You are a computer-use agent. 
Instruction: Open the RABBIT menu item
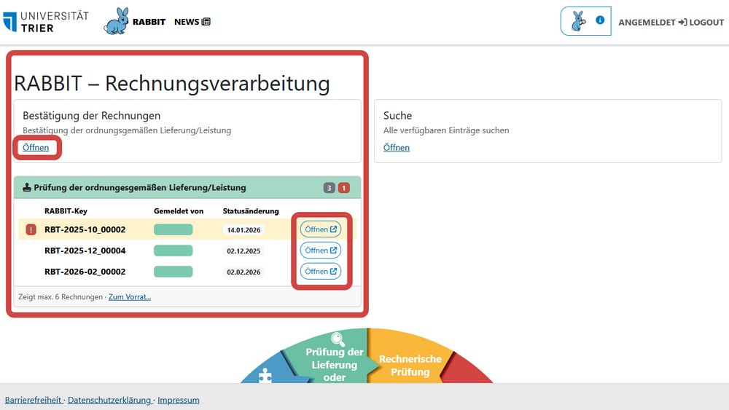[149, 22]
